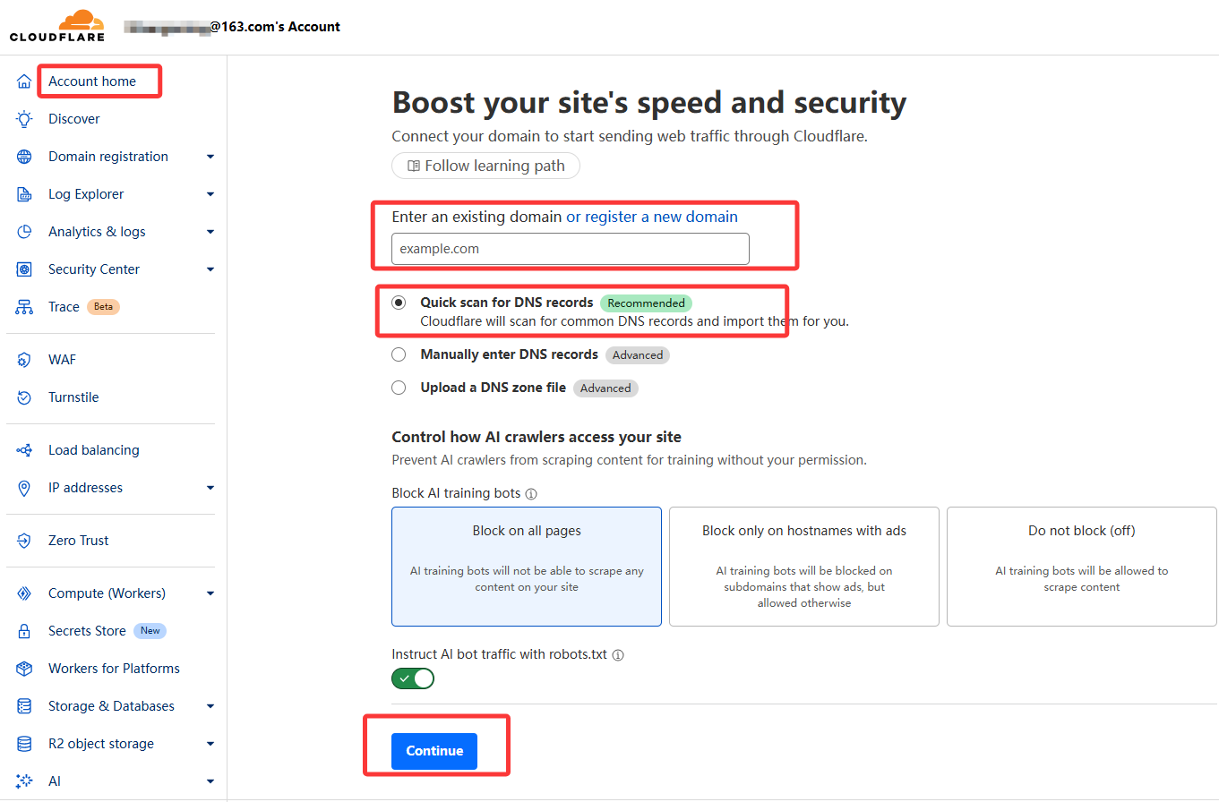Viewport: 1219px width, 802px height.
Task: Click the R2 object storage icon
Action: (24, 744)
